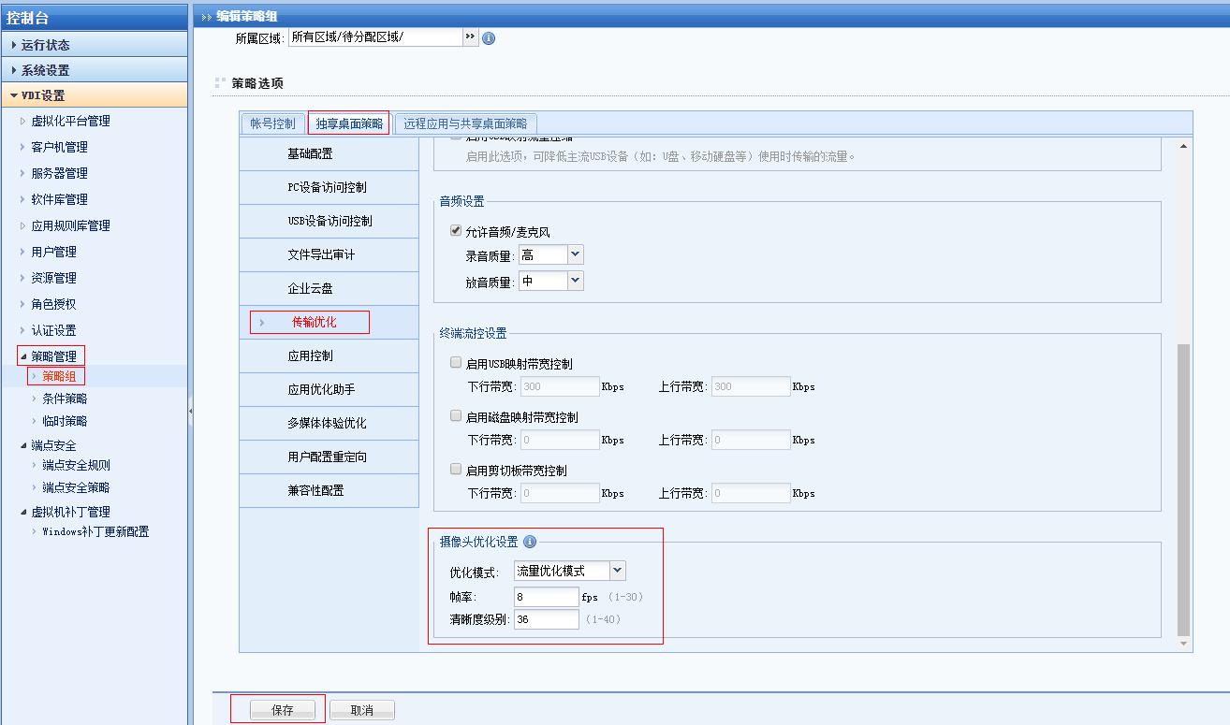Click the 取消 button
1230x725 pixels.
tap(362, 710)
